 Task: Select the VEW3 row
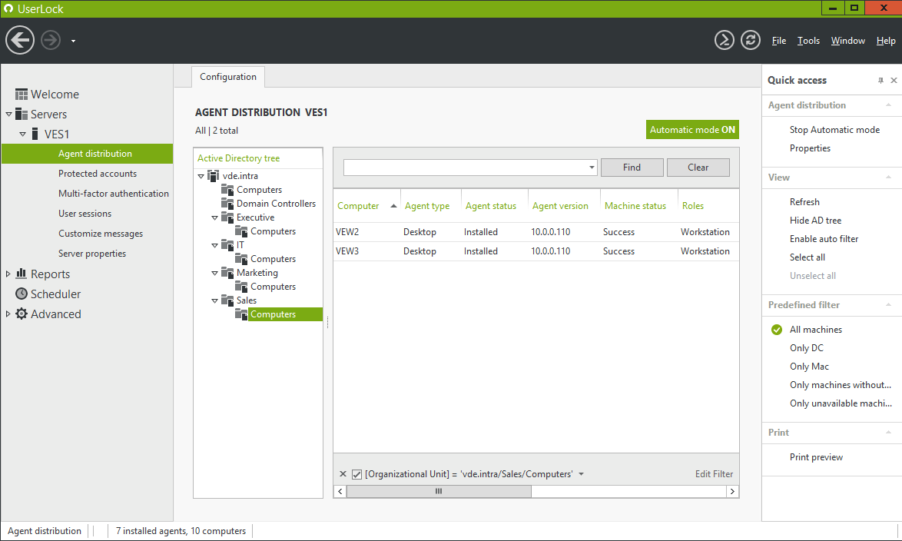536,251
